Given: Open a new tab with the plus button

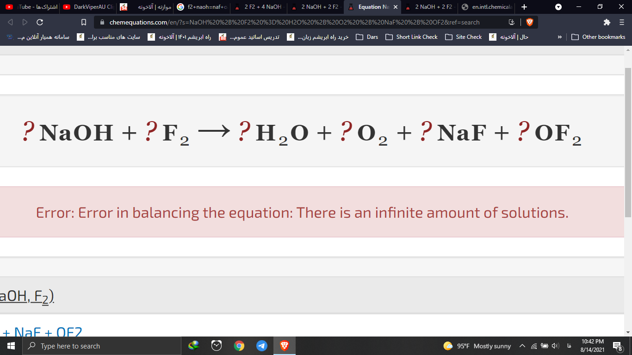Looking at the screenshot, I should [x=523, y=7].
